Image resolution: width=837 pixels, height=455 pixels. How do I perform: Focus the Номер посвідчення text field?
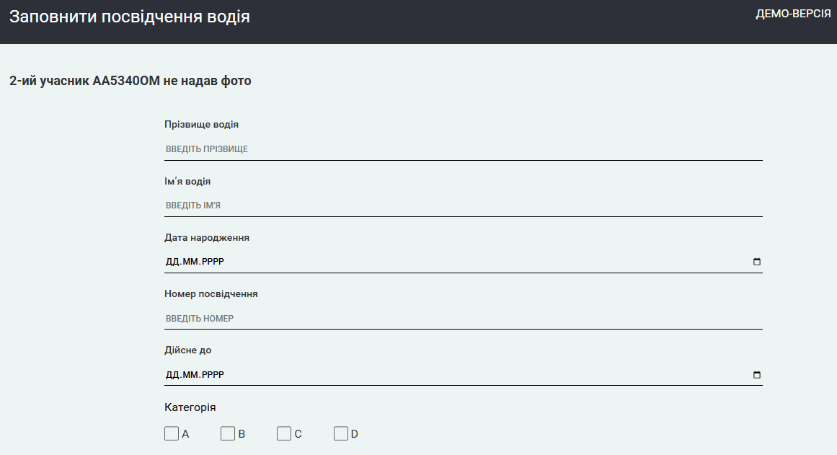point(463,318)
